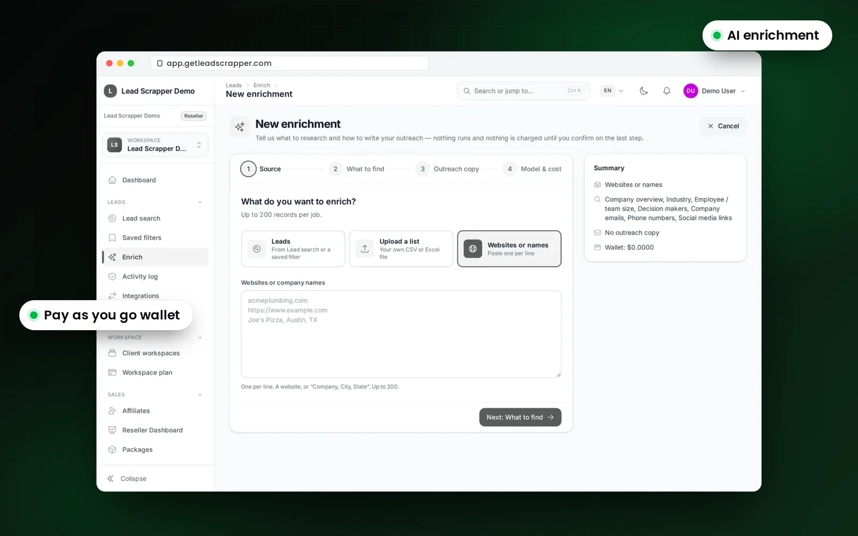Go to step 4 Model & cost
The image size is (858, 536).
coord(532,169)
